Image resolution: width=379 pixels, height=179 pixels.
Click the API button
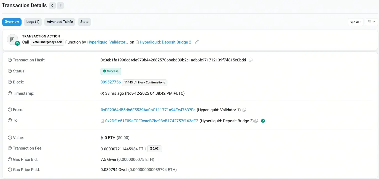coord(356,22)
